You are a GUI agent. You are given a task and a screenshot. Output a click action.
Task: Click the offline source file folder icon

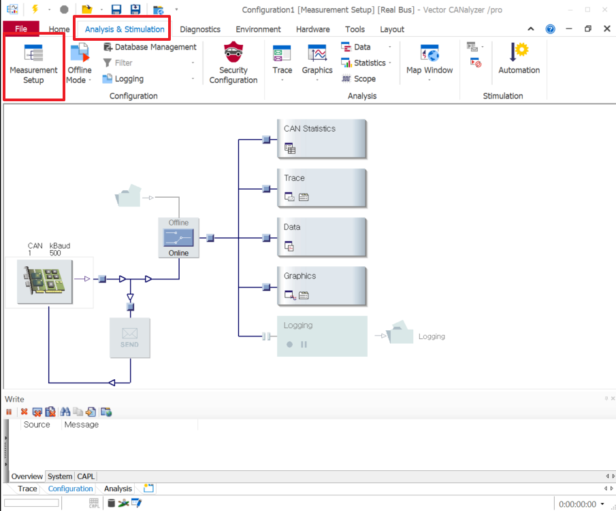(x=128, y=196)
